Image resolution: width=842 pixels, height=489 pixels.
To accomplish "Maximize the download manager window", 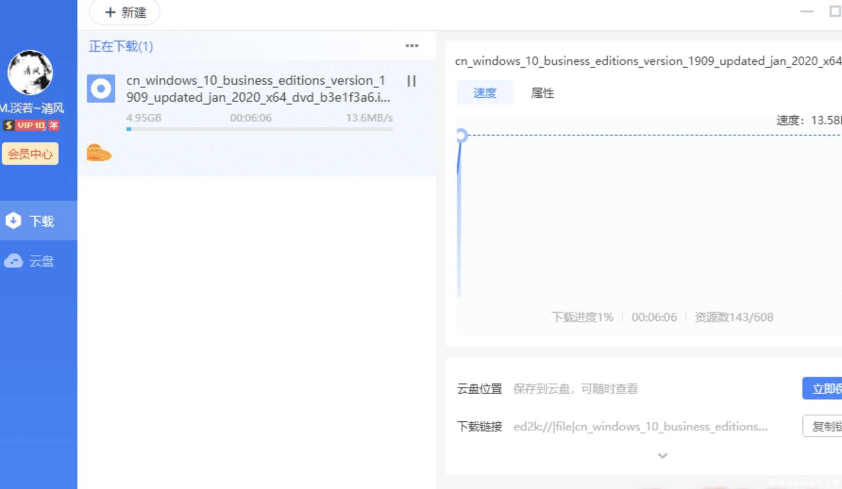I will tap(835, 11).
